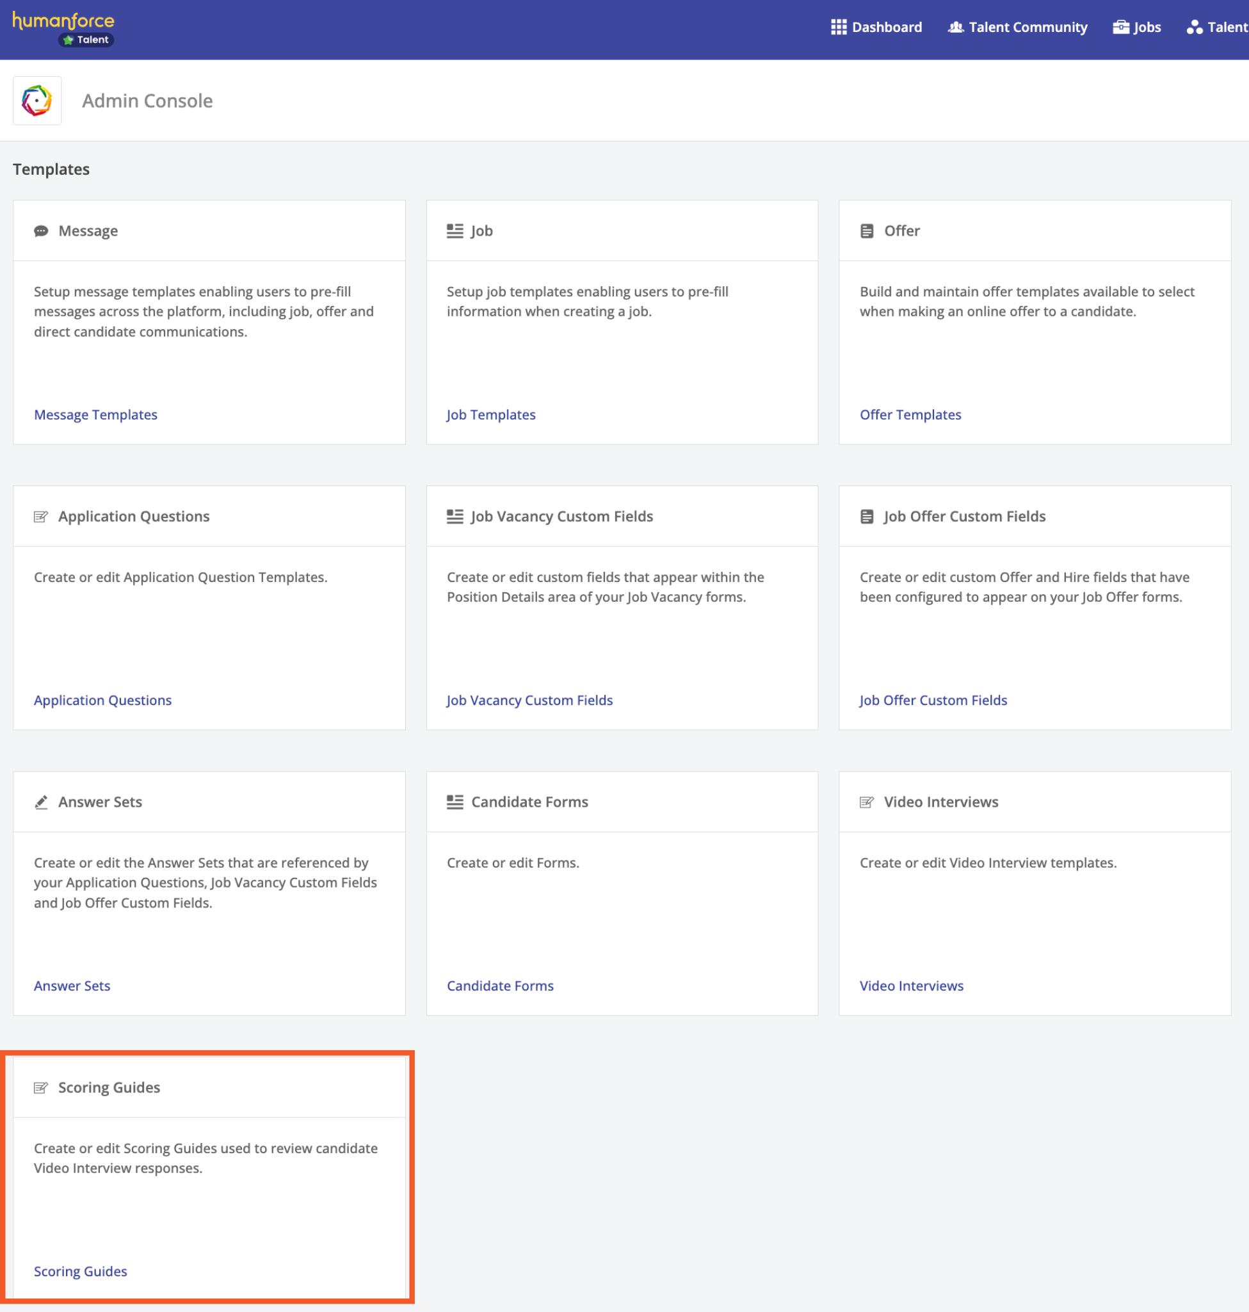Viewport: 1249px width, 1312px height.
Task: Click the Templates section heading
Action: tap(51, 169)
